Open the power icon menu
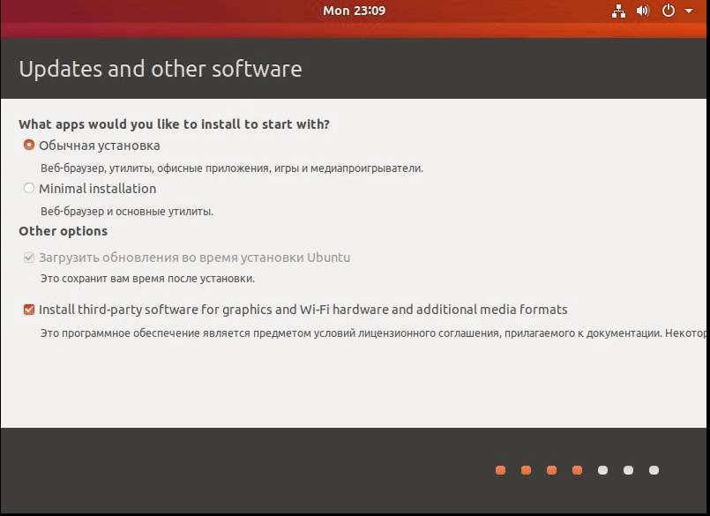710x516 pixels. [669, 11]
